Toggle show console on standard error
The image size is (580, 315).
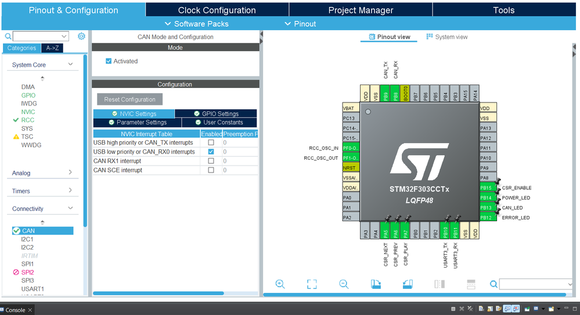click(x=516, y=309)
